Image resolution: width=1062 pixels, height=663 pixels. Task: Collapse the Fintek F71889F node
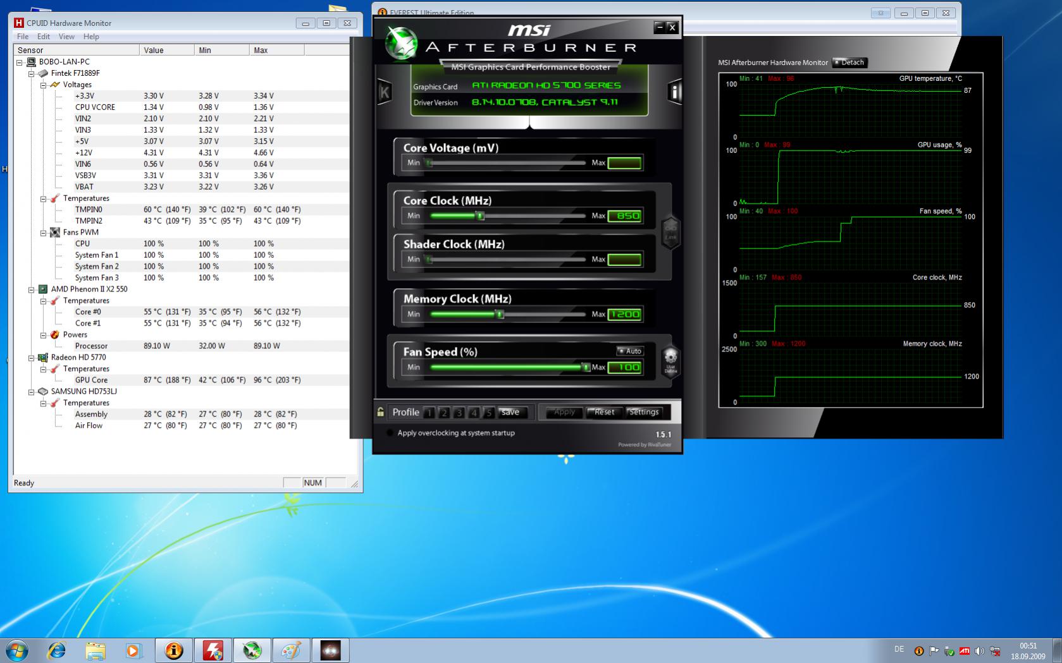[32, 73]
